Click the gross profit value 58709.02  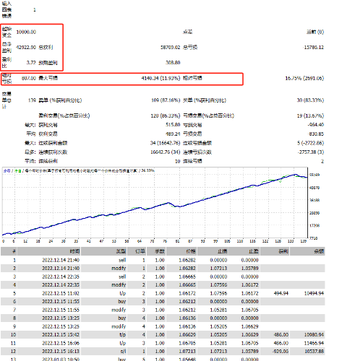(x=171, y=47)
